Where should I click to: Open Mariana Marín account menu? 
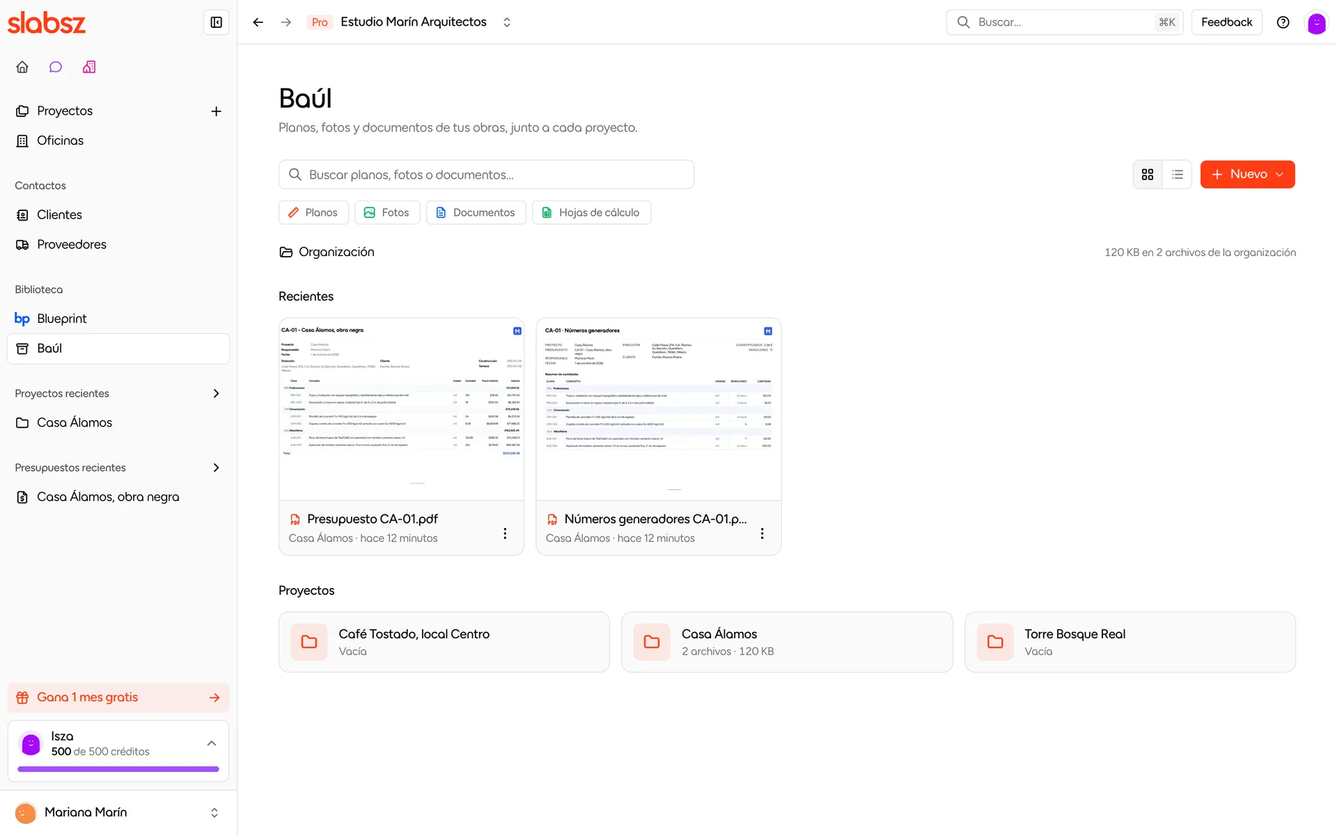(x=118, y=812)
